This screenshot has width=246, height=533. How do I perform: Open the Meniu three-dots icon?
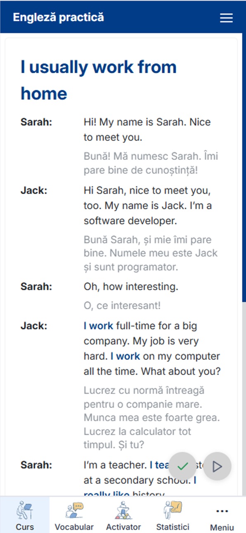point(222,511)
